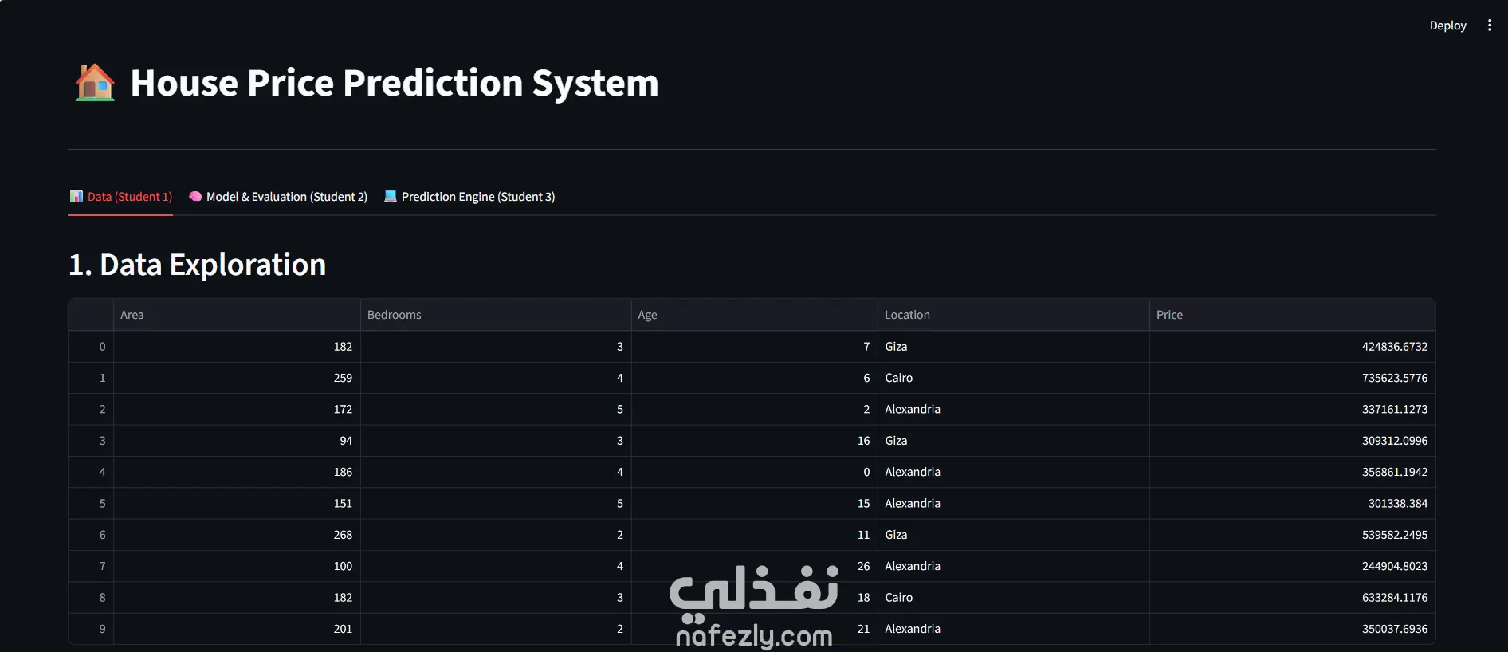Sort table by the Price column header
This screenshot has width=1508, height=652.
(x=1292, y=315)
